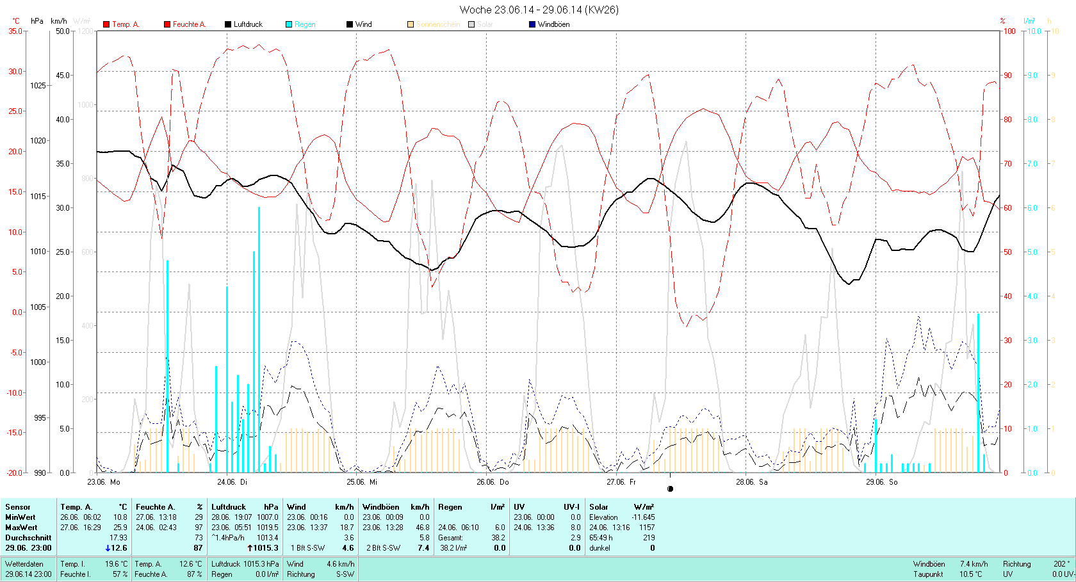Click the red up arrow beside 1015.3
This screenshot has width=1076, height=582.
[250, 548]
